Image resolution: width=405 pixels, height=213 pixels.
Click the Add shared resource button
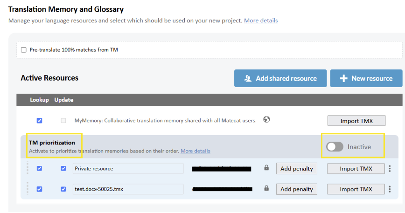pyautogui.click(x=280, y=78)
